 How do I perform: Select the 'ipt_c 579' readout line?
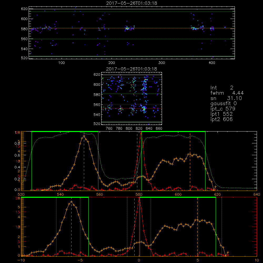click(x=223, y=109)
